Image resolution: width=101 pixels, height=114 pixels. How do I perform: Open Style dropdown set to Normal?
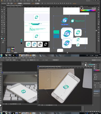tap(32, 60)
